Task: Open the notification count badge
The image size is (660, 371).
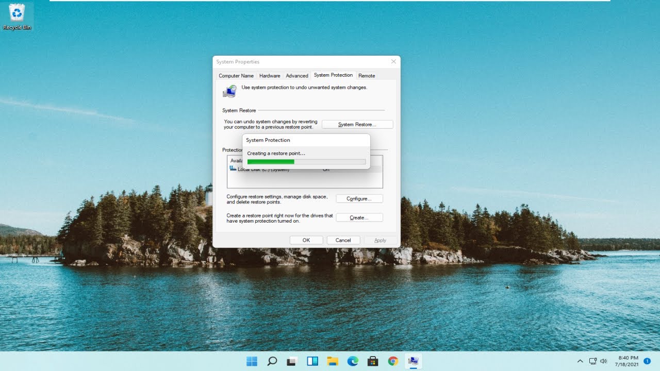Action: coord(647,361)
